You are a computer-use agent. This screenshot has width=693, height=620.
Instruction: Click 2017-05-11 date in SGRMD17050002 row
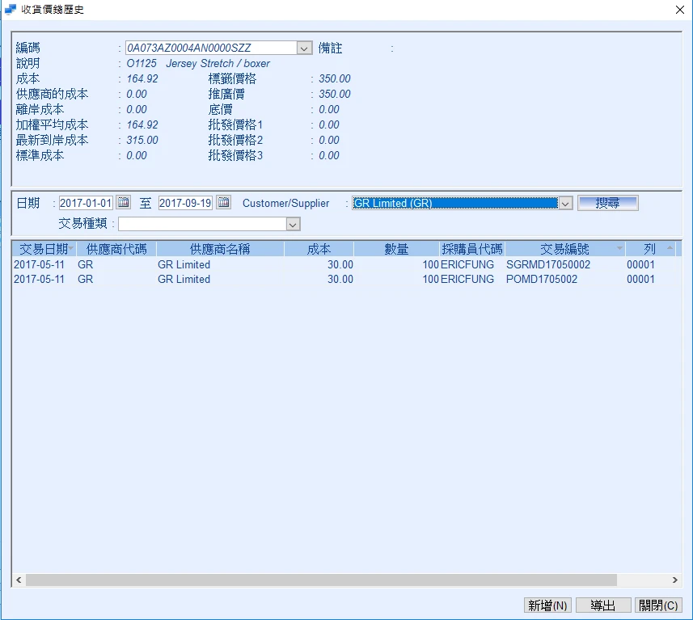[x=39, y=264]
